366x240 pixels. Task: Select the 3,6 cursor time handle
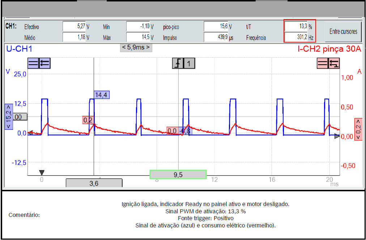click(x=94, y=183)
